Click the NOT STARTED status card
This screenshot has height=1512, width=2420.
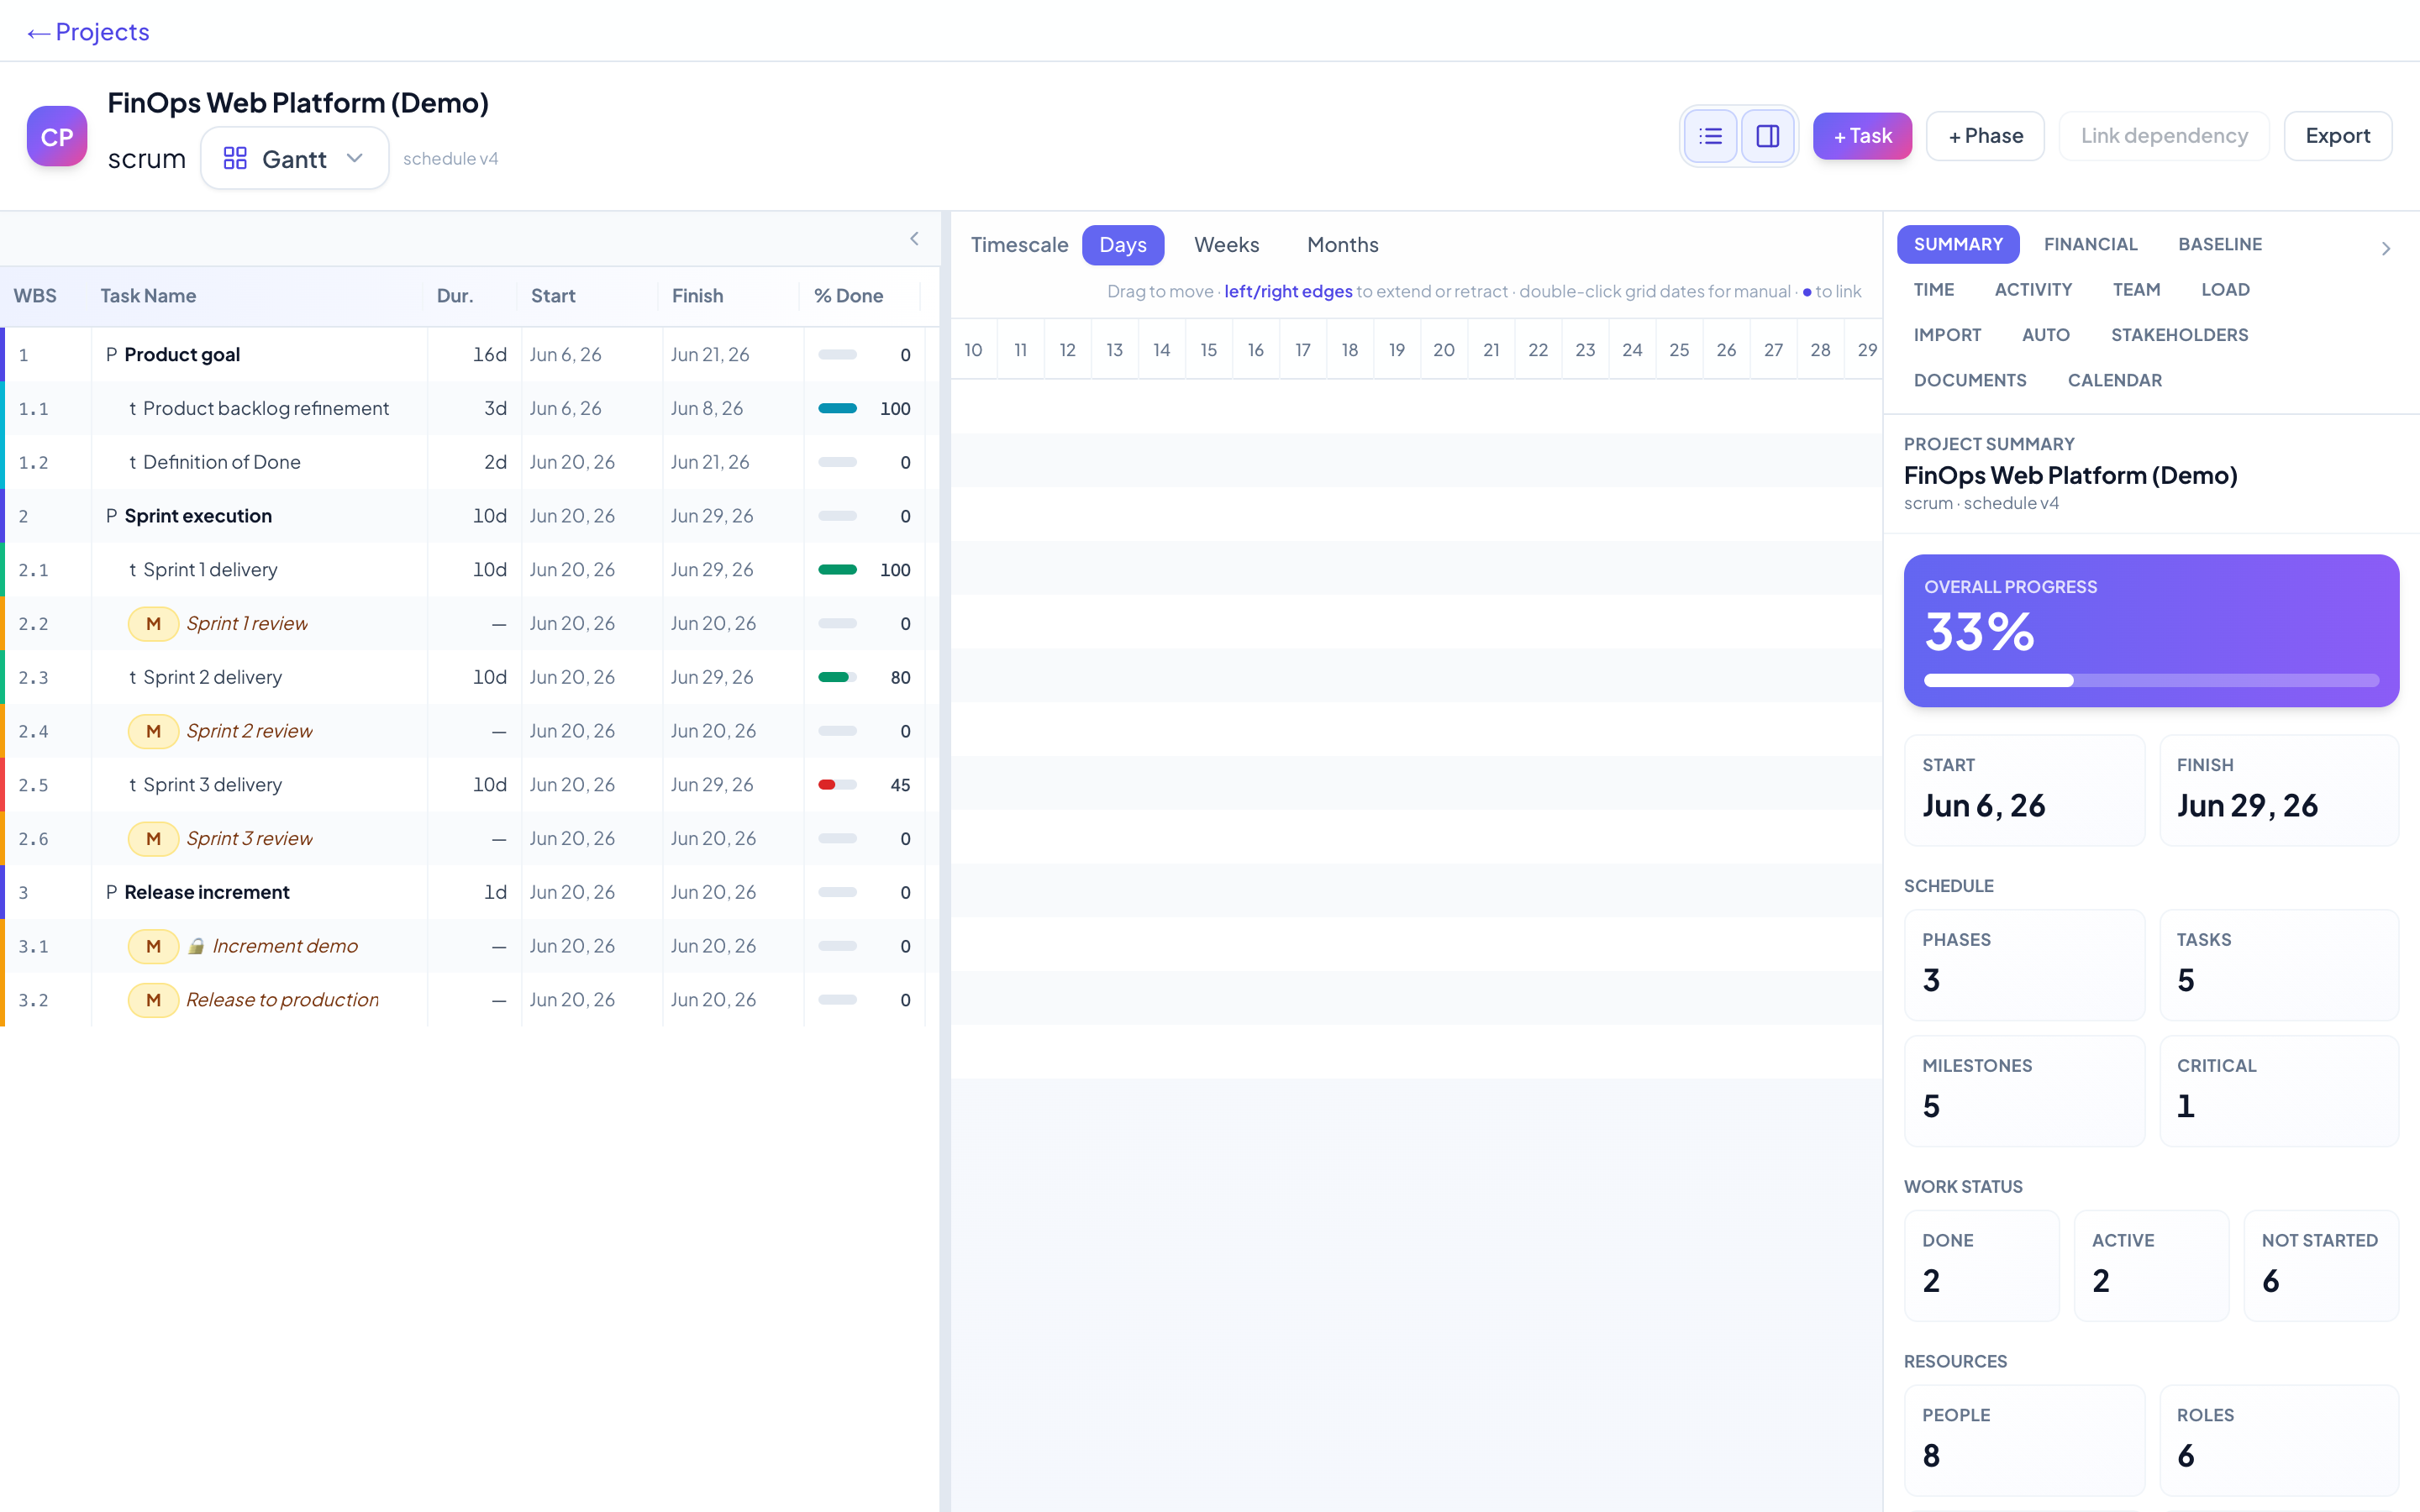(2321, 1265)
